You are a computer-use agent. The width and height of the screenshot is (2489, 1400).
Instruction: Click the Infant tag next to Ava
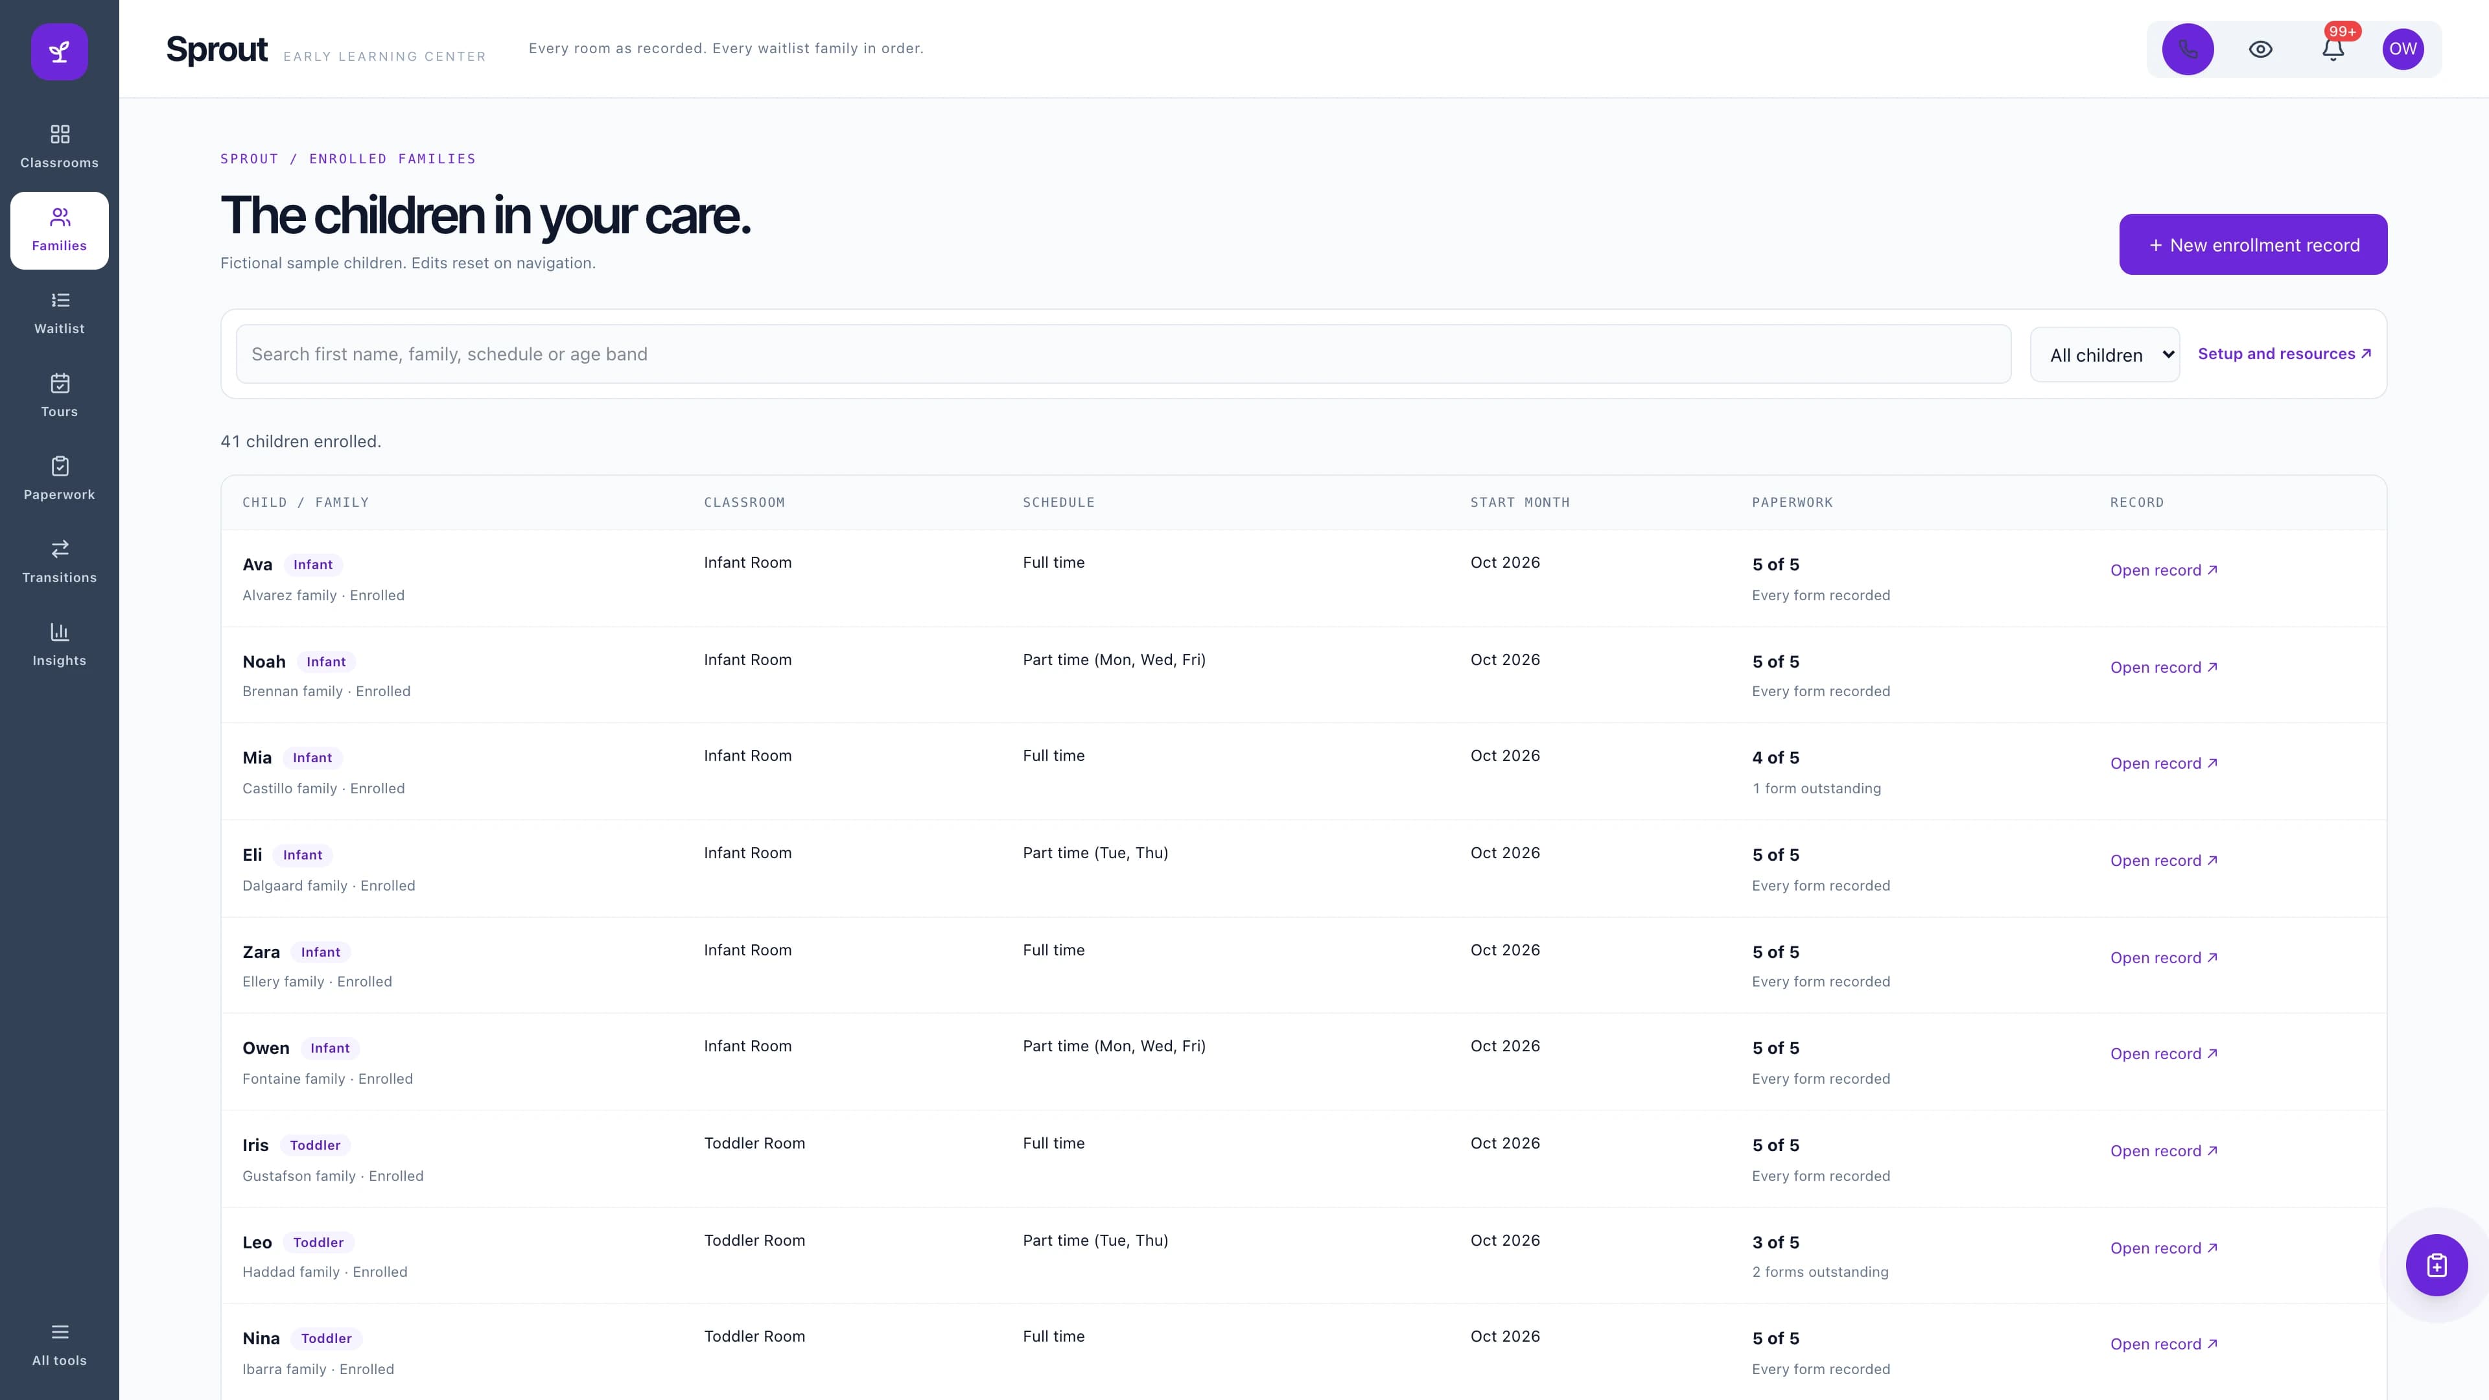(313, 565)
